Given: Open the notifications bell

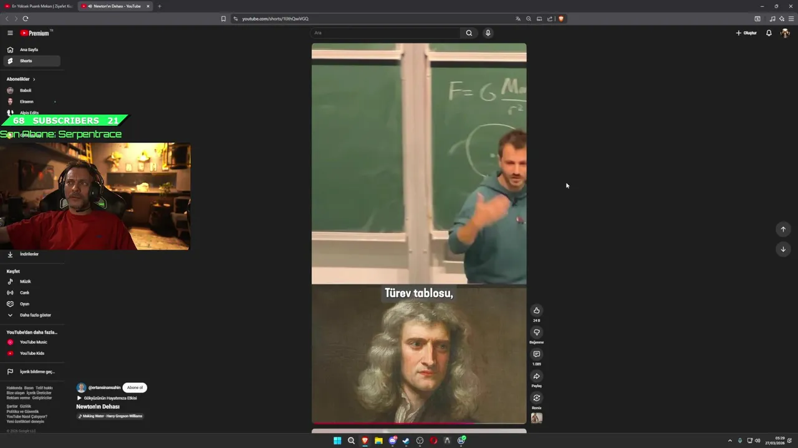Looking at the screenshot, I should click(x=769, y=33).
